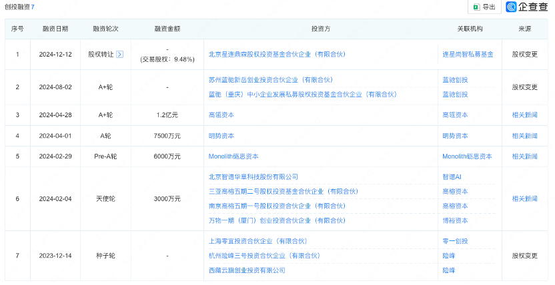Click 北京智谱华章科技股份有限公司 link

click(x=253, y=177)
